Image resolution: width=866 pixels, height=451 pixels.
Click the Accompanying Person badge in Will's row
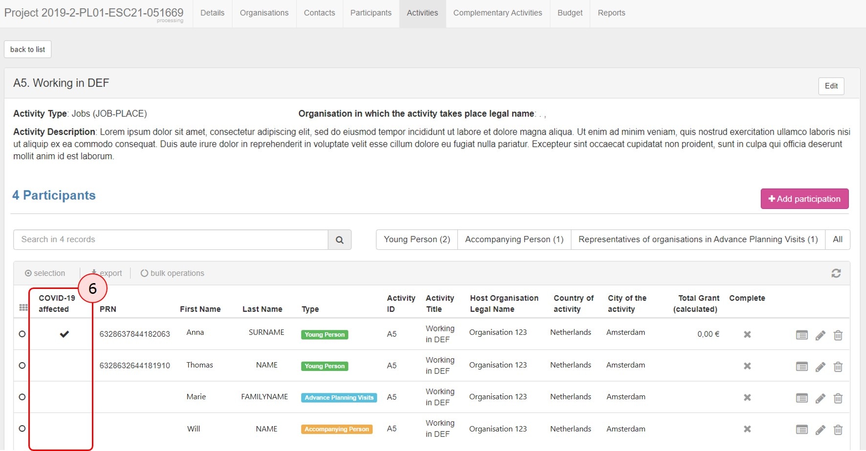click(x=337, y=430)
